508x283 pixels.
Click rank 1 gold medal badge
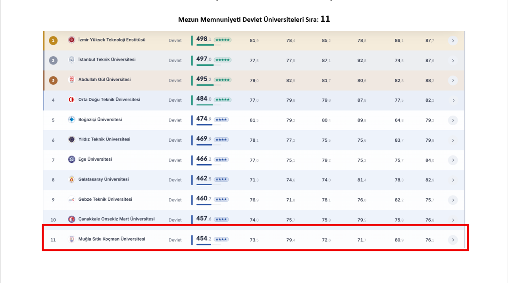[x=53, y=40]
